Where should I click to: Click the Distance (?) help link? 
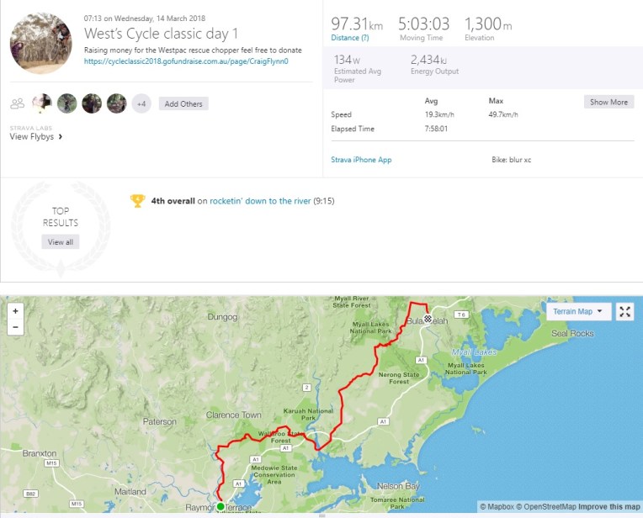click(350, 38)
